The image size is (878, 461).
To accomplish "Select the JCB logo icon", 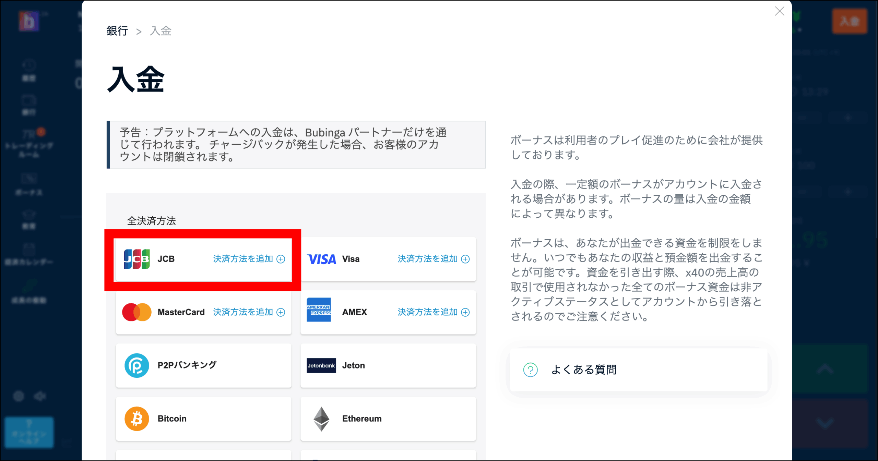I will pos(137,259).
